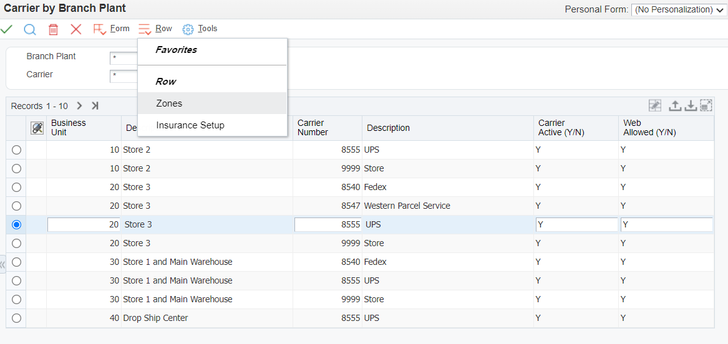
Task: Click the Carrier Number field containing 8555
Action: coord(328,225)
